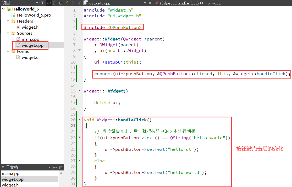Select the Forms folder
This screenshot has width=292, height=187.
[x=23, y=51]
